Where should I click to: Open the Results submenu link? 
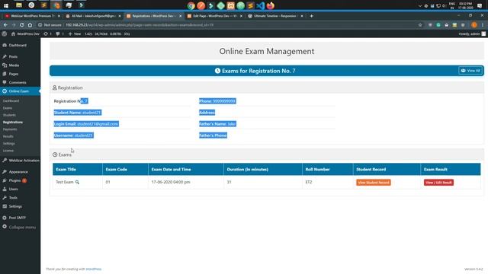tap(8, 136)
